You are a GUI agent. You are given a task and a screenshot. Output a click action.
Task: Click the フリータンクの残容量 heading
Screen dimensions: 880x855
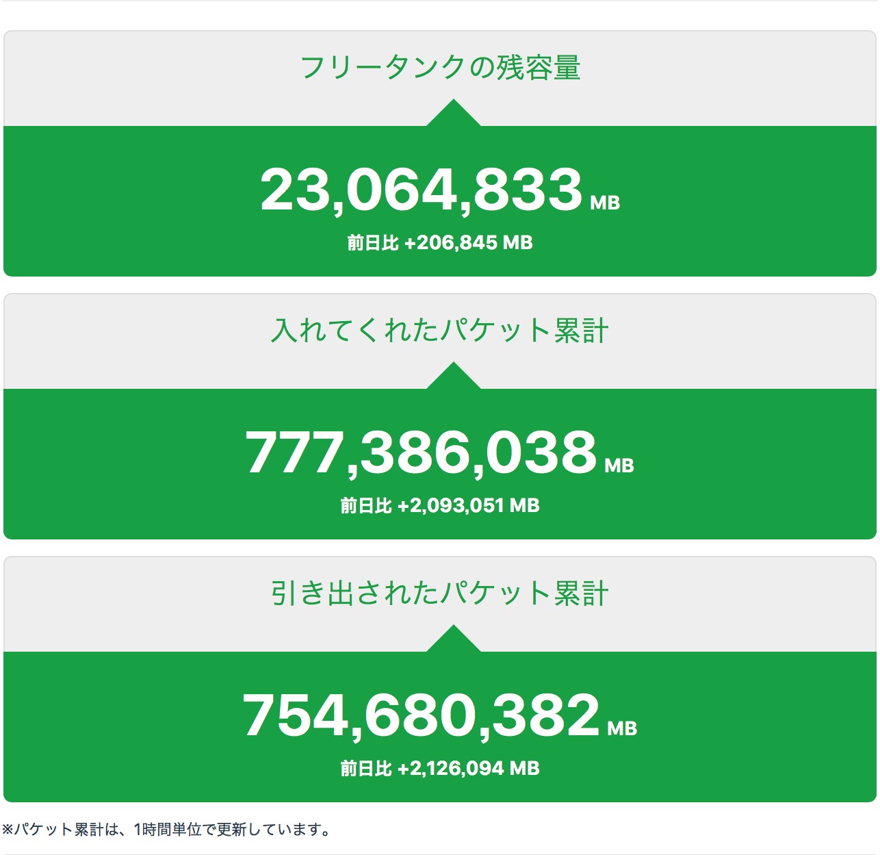(440, 68)
